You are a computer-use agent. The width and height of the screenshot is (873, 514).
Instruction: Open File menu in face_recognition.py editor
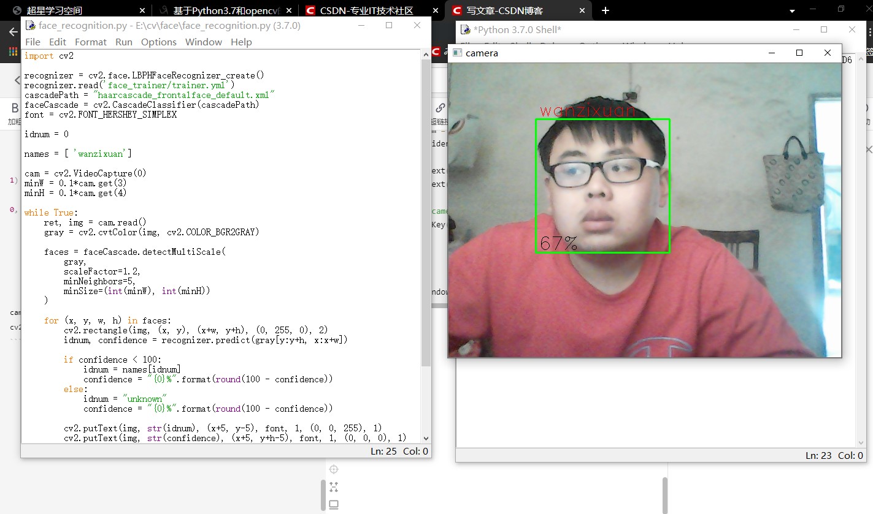click(33, 42)
